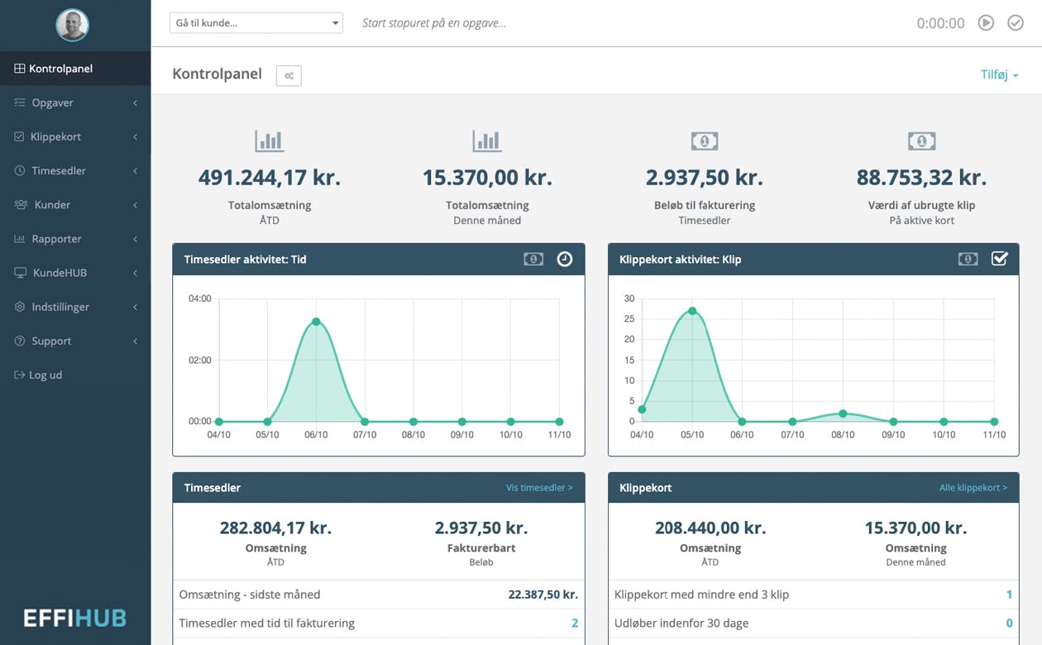Screen dimensions: 1042x645
Task: Click the checkmark circle icon beside the timer
Action: pyautogui.click(x=1016, y=23)
